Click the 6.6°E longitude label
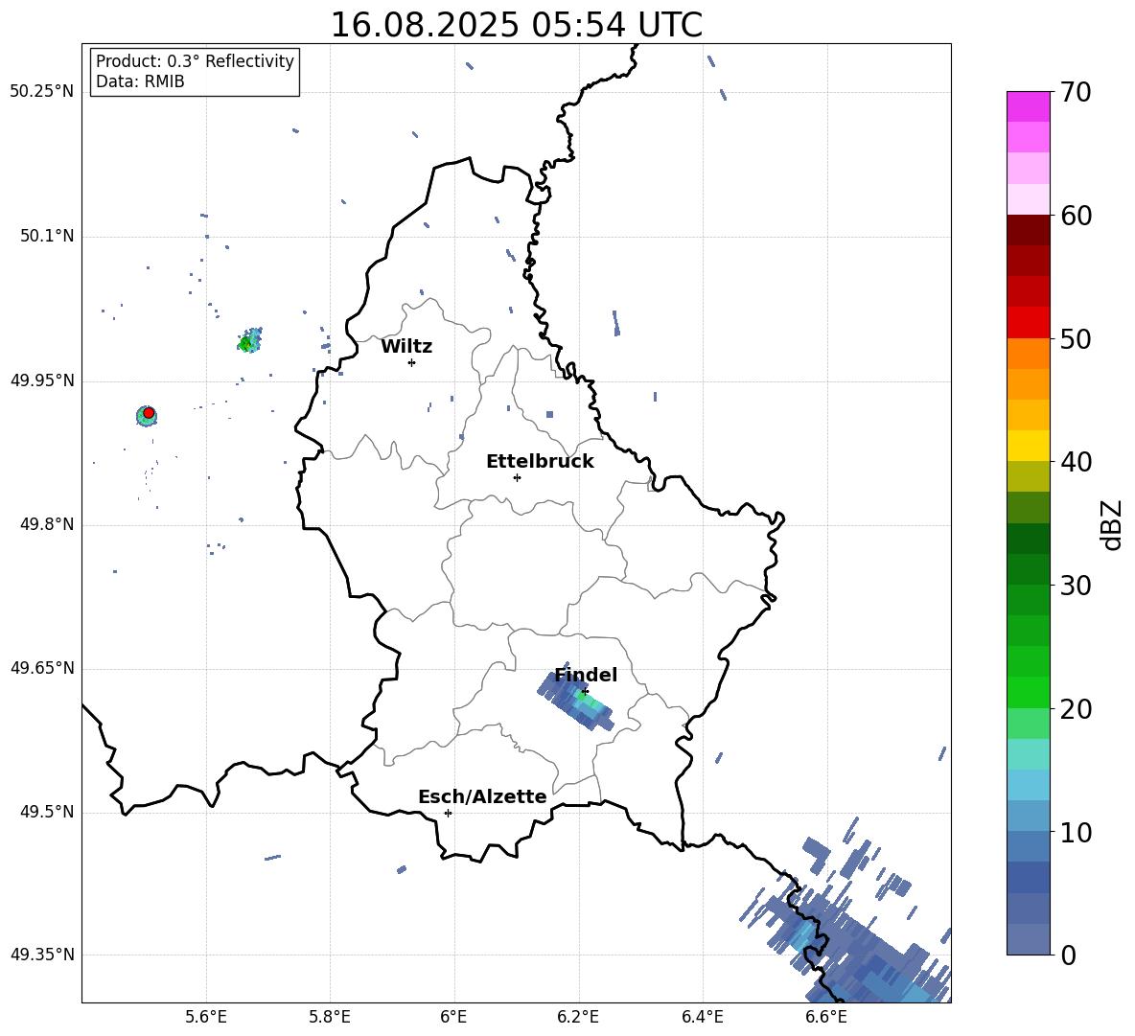This screenshot has height=1036, width=1135. click(826, 1018)
